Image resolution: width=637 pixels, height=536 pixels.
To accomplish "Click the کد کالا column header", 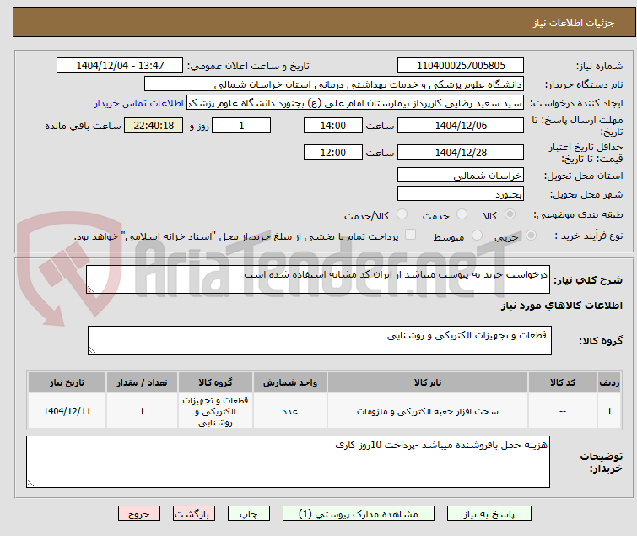I will pyautogui.click(x=563, y=382).
